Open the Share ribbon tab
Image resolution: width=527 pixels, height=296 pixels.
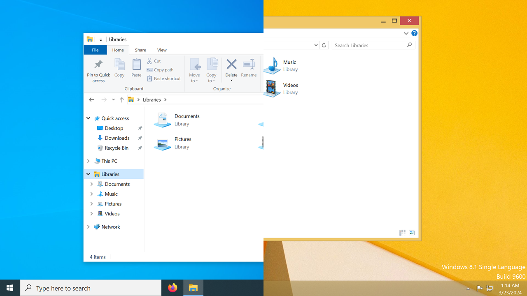pos(140,50)
